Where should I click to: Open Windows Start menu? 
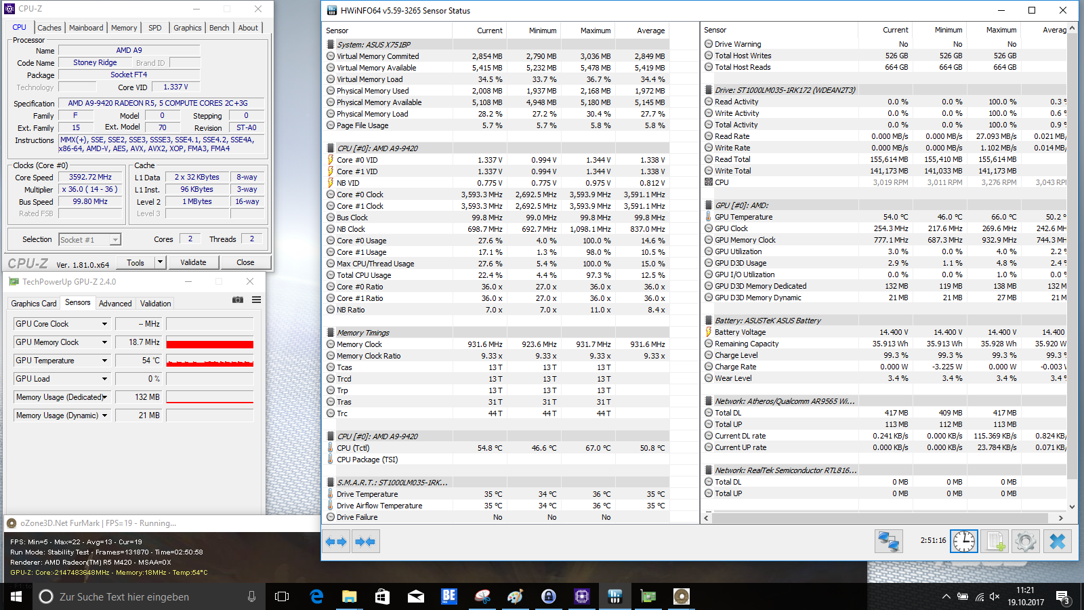coord(16,596)
